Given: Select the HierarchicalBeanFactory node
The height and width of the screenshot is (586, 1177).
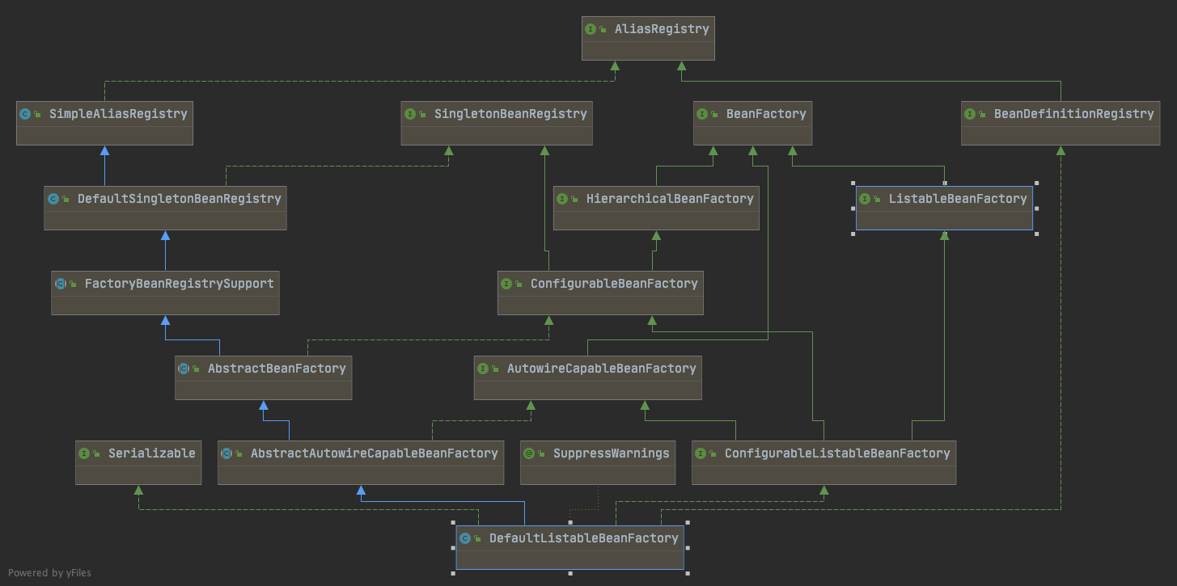Looking at the screenshot, I should pyautogui.click(x=656, y=207).
